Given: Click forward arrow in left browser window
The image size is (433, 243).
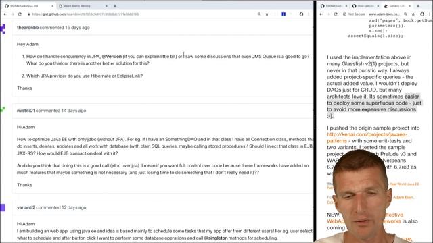Looking at the screenshot, I should (x=13, y=14).
